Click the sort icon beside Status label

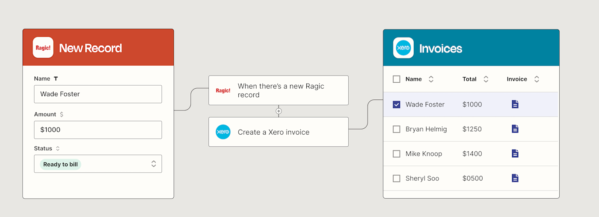(58, 148)
